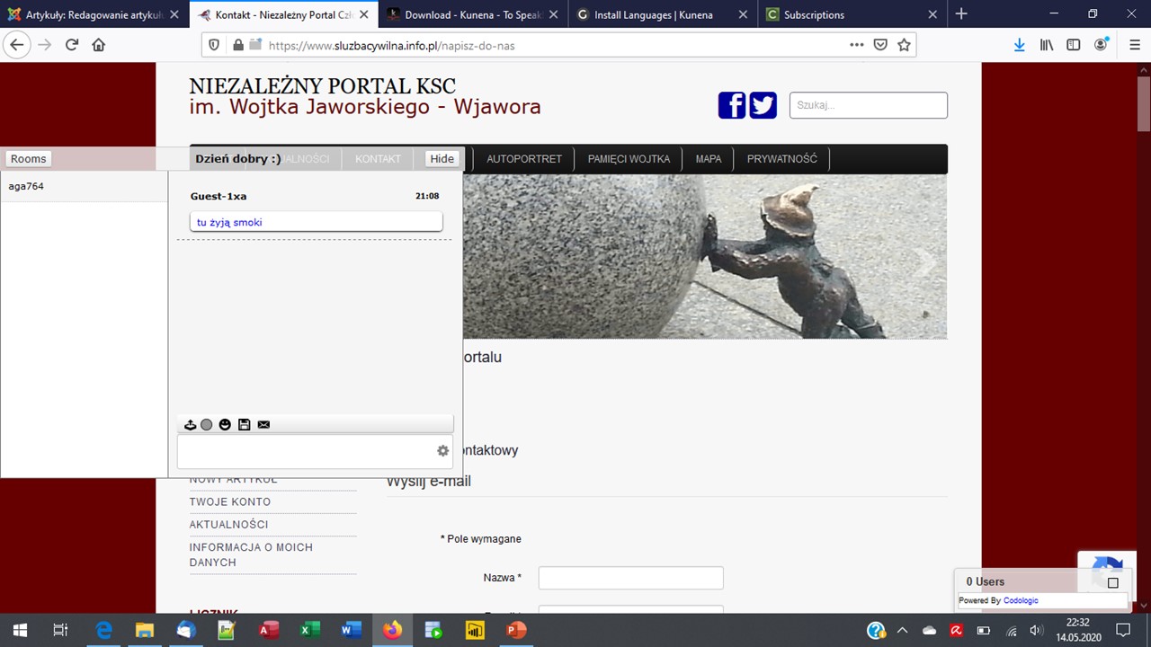Open the PRYWATNOŚĆ menu item
Screen dimensions: 1151x647
pos(782,159)
